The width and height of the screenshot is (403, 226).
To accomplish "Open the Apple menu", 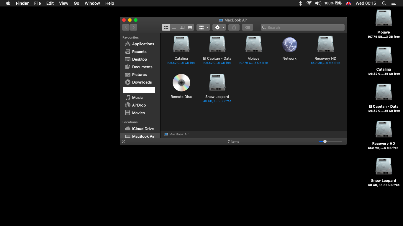I will [8, 3].
